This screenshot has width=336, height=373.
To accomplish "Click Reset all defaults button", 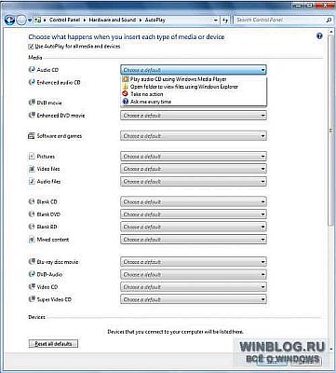I will 53,344.
